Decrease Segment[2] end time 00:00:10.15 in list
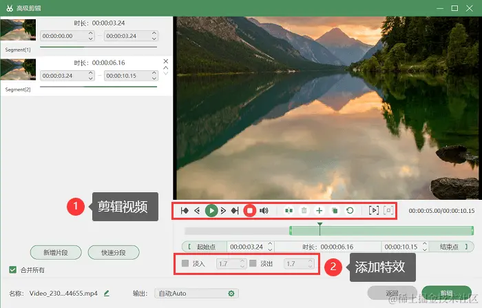 point(154,79)
